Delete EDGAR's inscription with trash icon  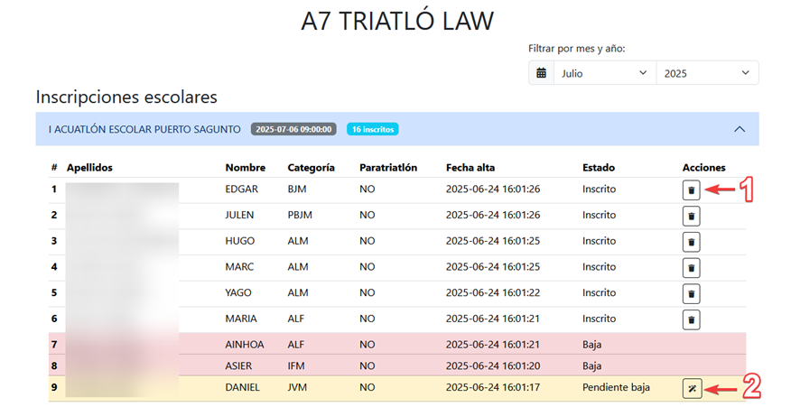point(691,190)
